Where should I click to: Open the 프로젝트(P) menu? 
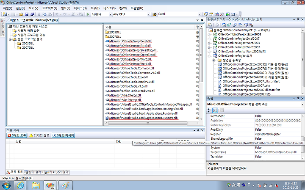pyautogui.click(x=50, y=8)
